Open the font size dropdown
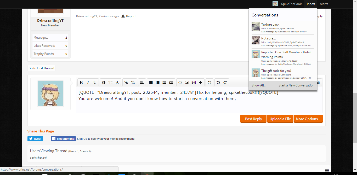The height and width of the screenshot is (175, 357). pos(110,83)
